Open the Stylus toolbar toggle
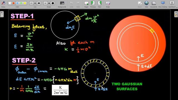 click(3, 4)
